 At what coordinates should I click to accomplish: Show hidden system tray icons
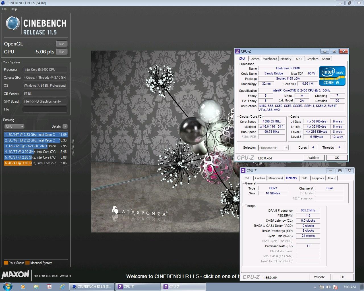pos(315,287)
